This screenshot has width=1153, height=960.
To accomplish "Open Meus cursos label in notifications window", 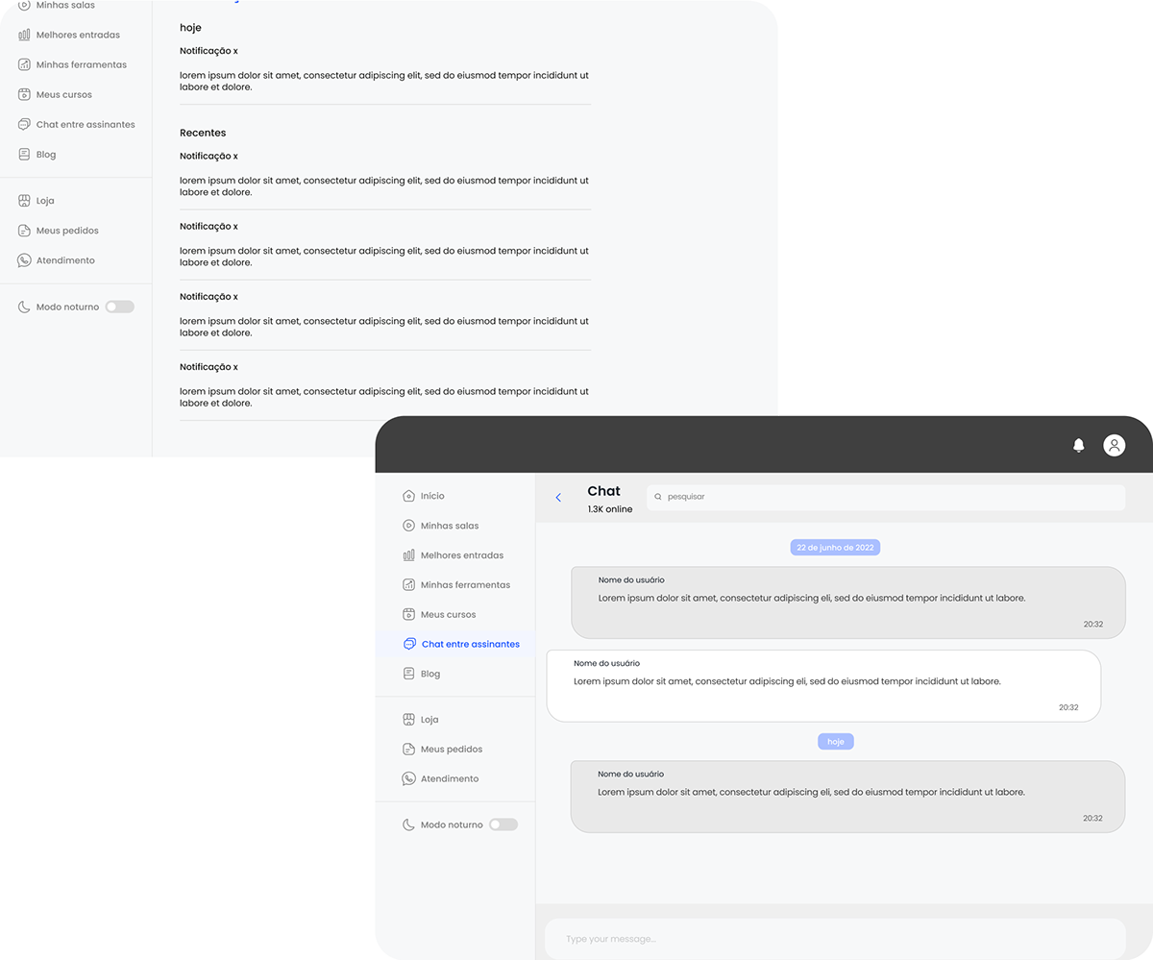I will pos(64,94).
